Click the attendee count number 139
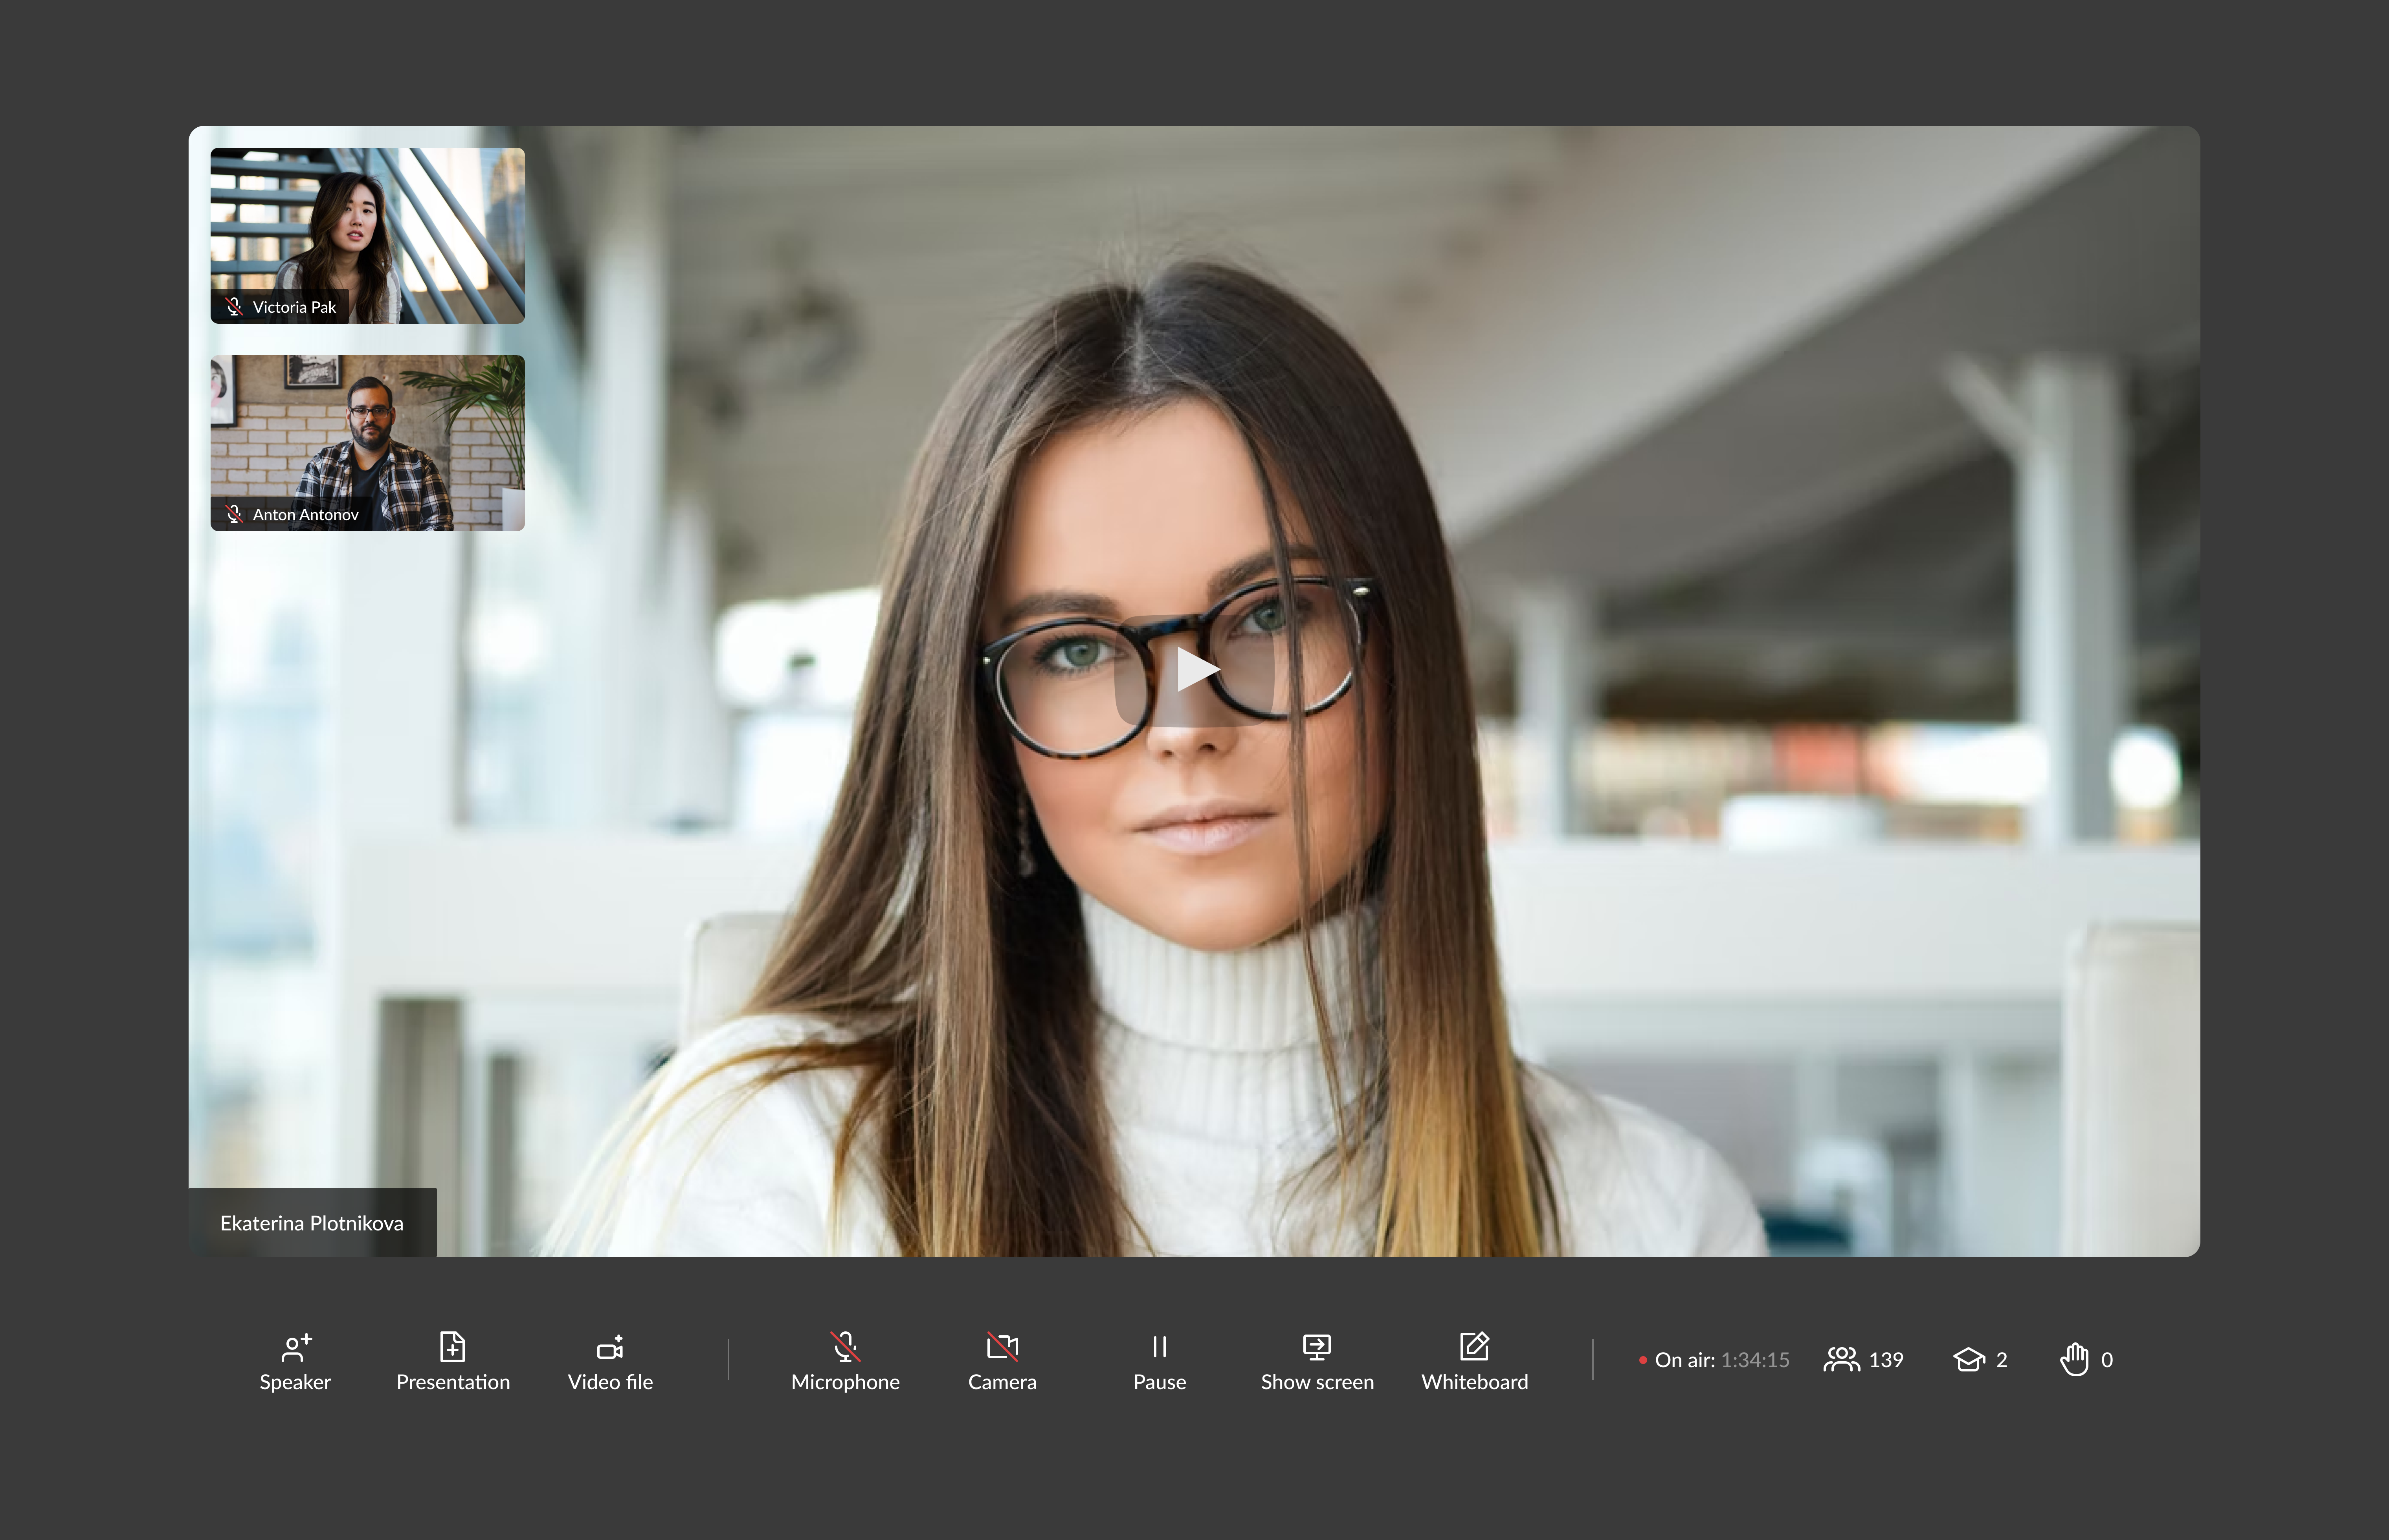This screenshot has width=2389, height=1540. 1886,1360
